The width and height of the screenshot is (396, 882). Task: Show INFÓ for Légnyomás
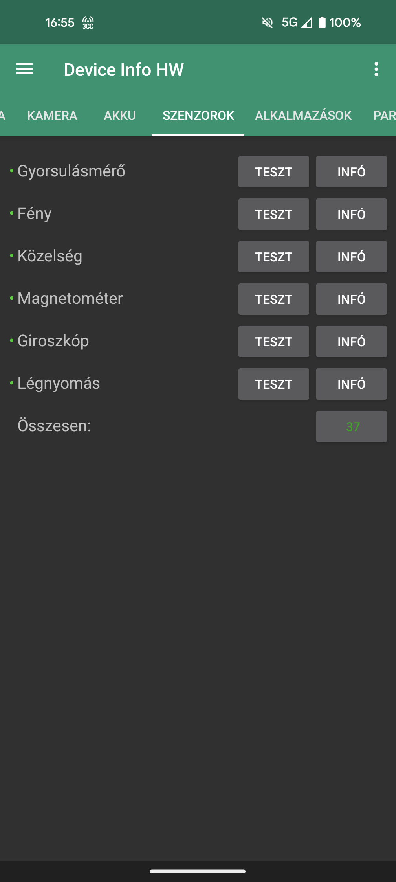[352, 384]
